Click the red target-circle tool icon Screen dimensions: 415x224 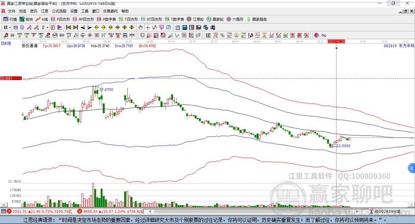click(83, 35)
